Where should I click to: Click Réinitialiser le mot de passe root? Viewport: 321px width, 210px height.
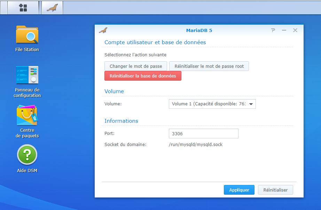tap(209, 66)
